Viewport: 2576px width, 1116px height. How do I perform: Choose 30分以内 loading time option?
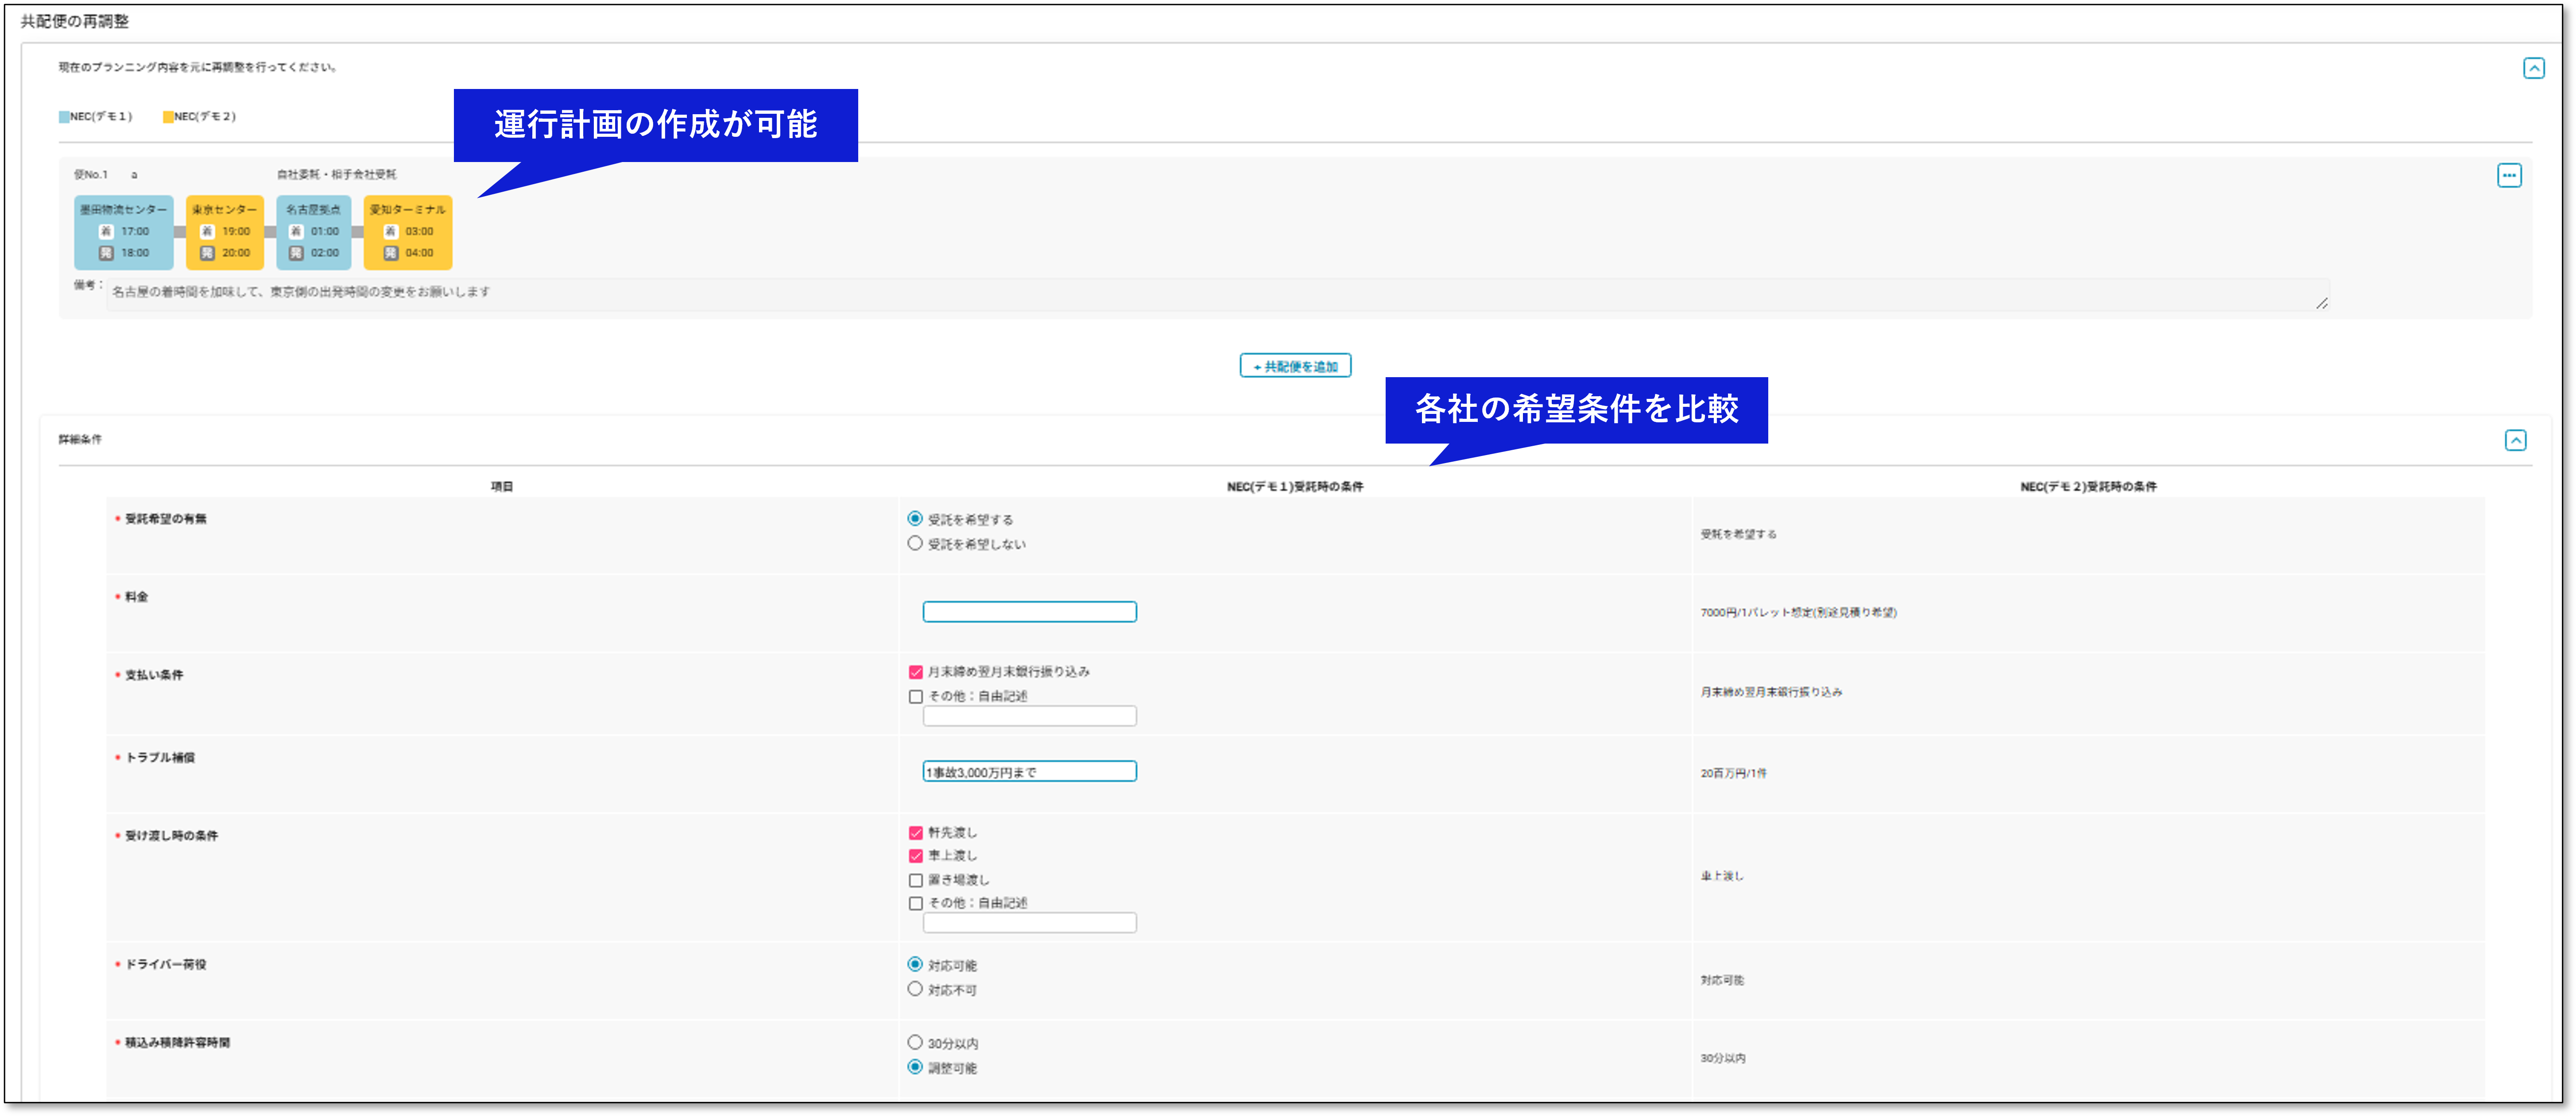(914, 1042)
